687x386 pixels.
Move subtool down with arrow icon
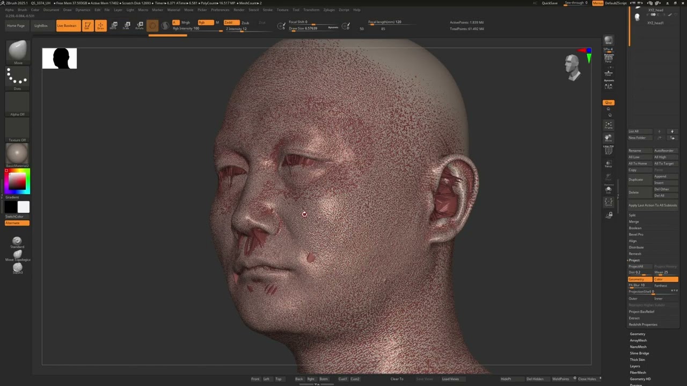672,131
